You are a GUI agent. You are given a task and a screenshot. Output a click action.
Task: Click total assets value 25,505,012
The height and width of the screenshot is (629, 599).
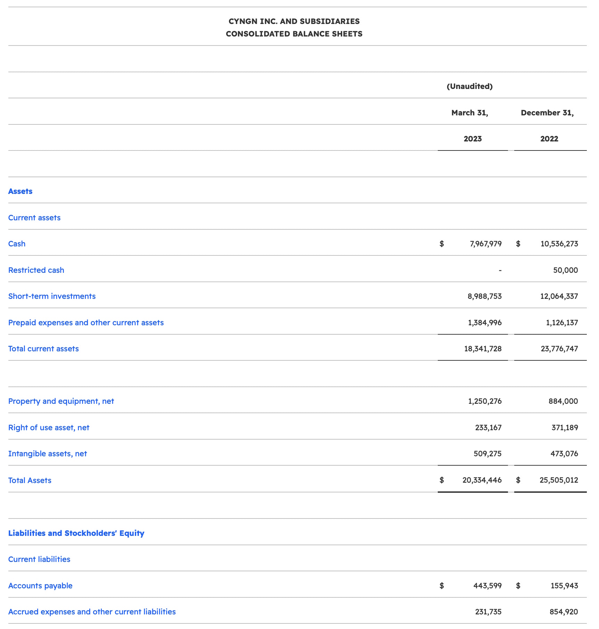pyautogui.click(x=559, y=481)
